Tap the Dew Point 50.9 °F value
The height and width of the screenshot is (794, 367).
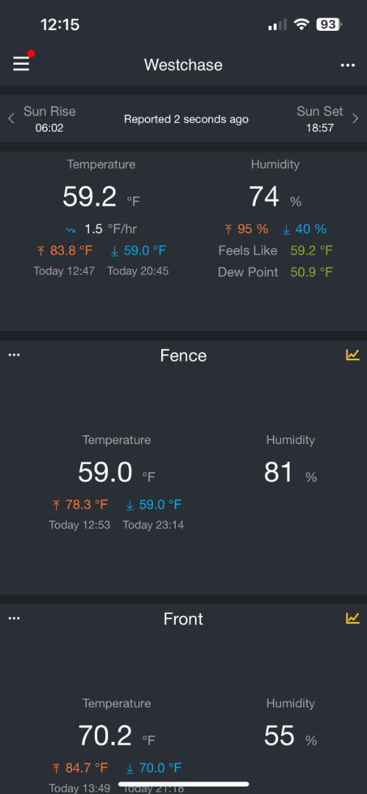(x=312, y=273)
